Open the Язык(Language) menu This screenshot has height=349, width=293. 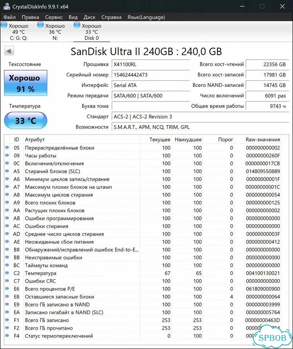point(146,17)
